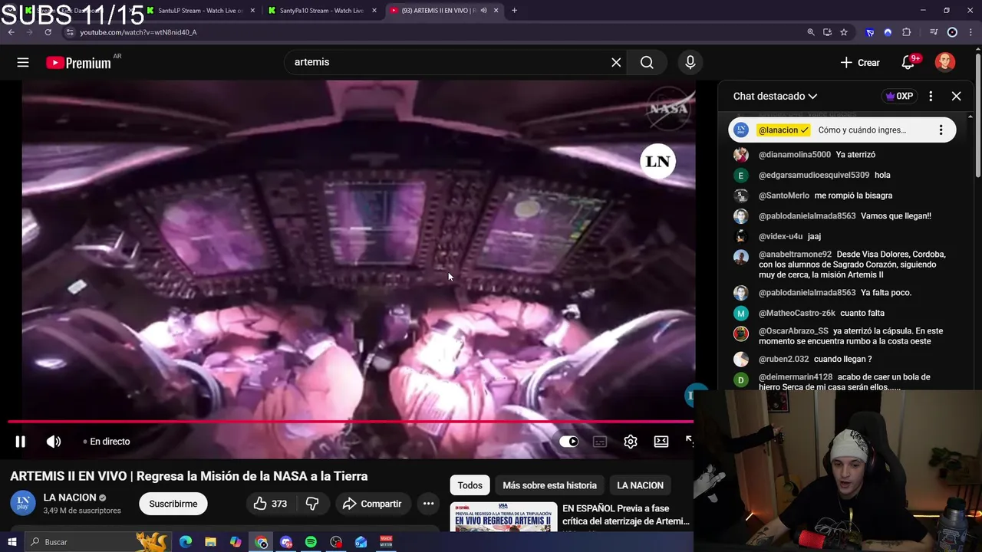Open a new browser tab with plus
This screenshot has width=982, height=552.
click(x=515, y=11)
